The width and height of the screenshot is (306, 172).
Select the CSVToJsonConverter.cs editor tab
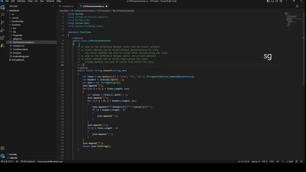tap(94, 6)
